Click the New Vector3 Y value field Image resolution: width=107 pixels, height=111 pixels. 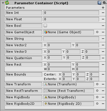click(73, 52)
